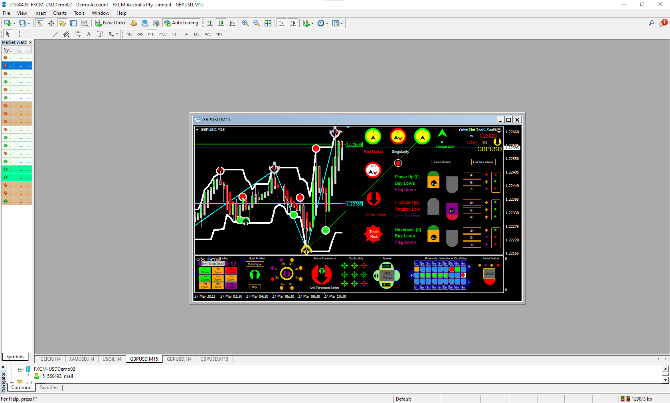Open the GBPUSD,M15 chart header dropdown triangle
Image resolution: width=670 pixels, height=403 pixels.
click(x=197, y=130)
